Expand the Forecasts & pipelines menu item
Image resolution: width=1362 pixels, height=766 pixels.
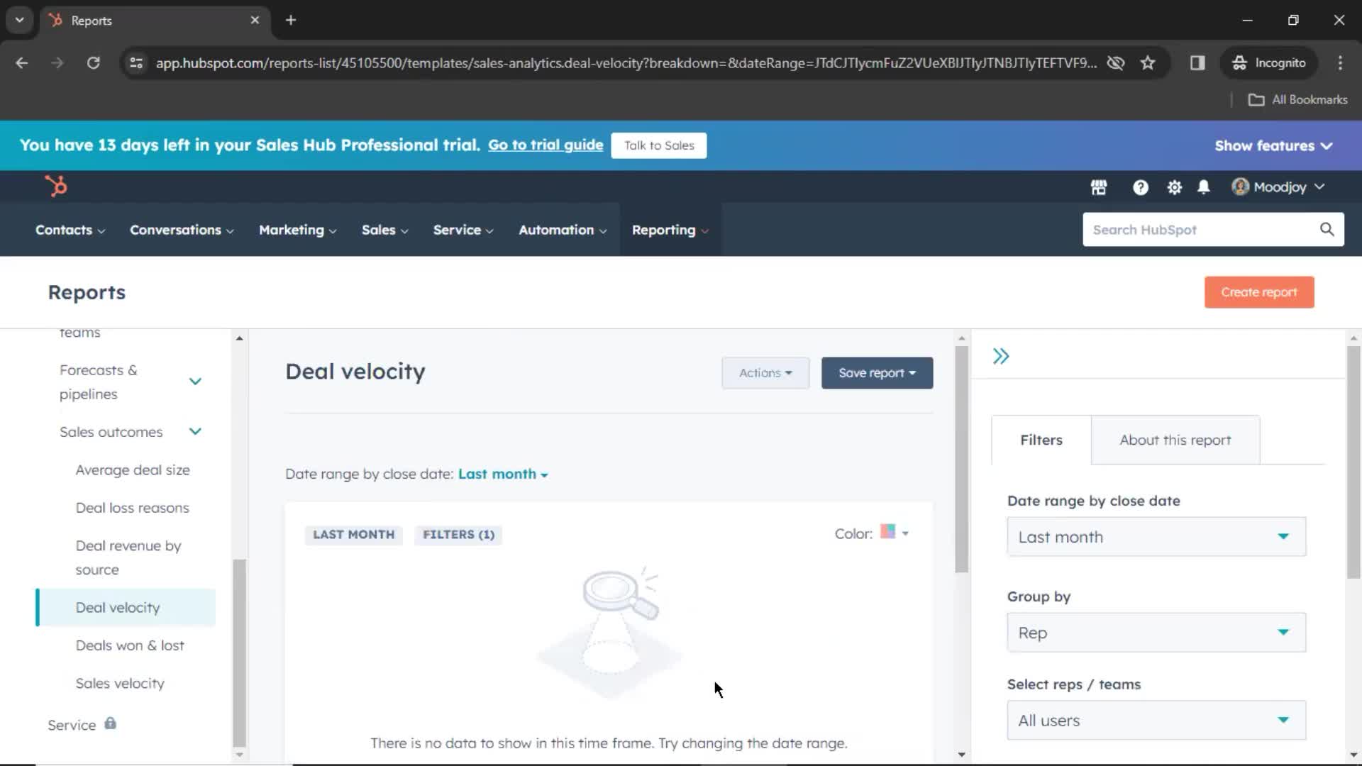click(x=196, y=382)
